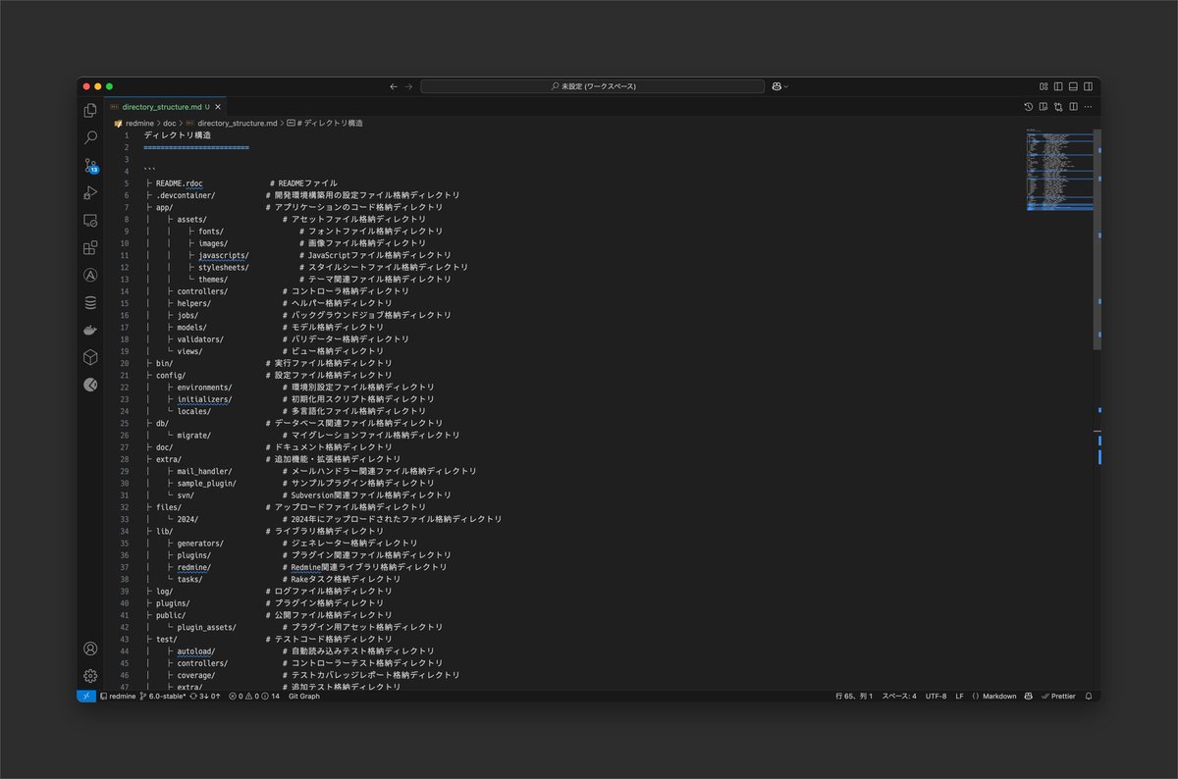Open the Manage gear icon

tap(90, 676)
